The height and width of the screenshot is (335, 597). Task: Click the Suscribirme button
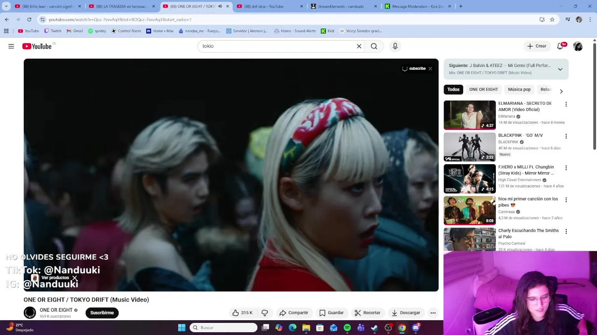(x=102, y=313)
